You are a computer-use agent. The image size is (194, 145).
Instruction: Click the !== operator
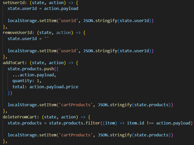[150, 123]
